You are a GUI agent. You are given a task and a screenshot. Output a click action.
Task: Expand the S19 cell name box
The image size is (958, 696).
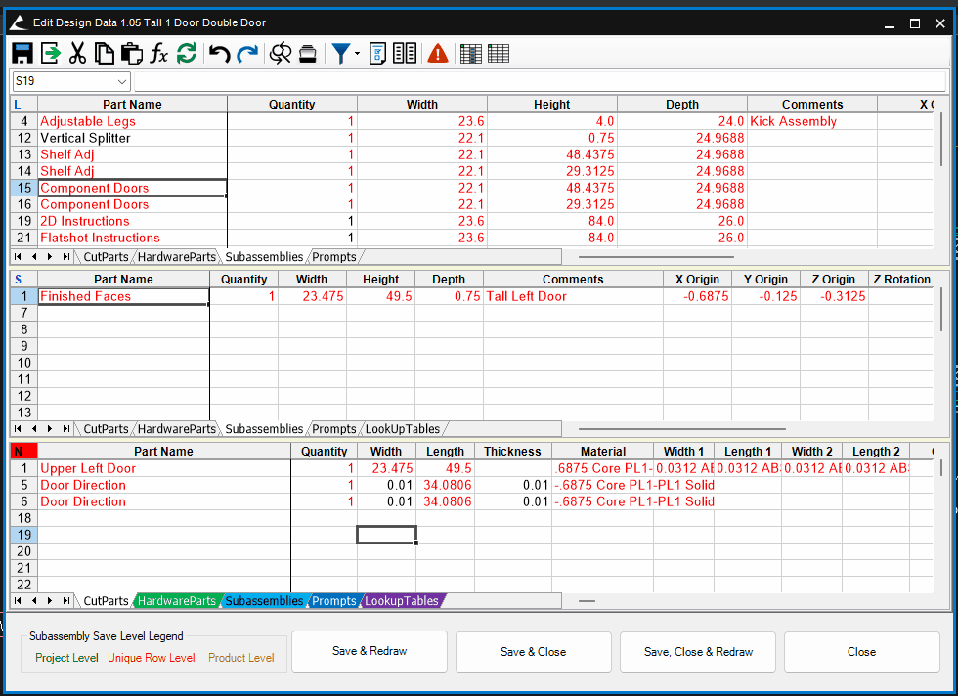pyautogui.click(x=122, y=82)
